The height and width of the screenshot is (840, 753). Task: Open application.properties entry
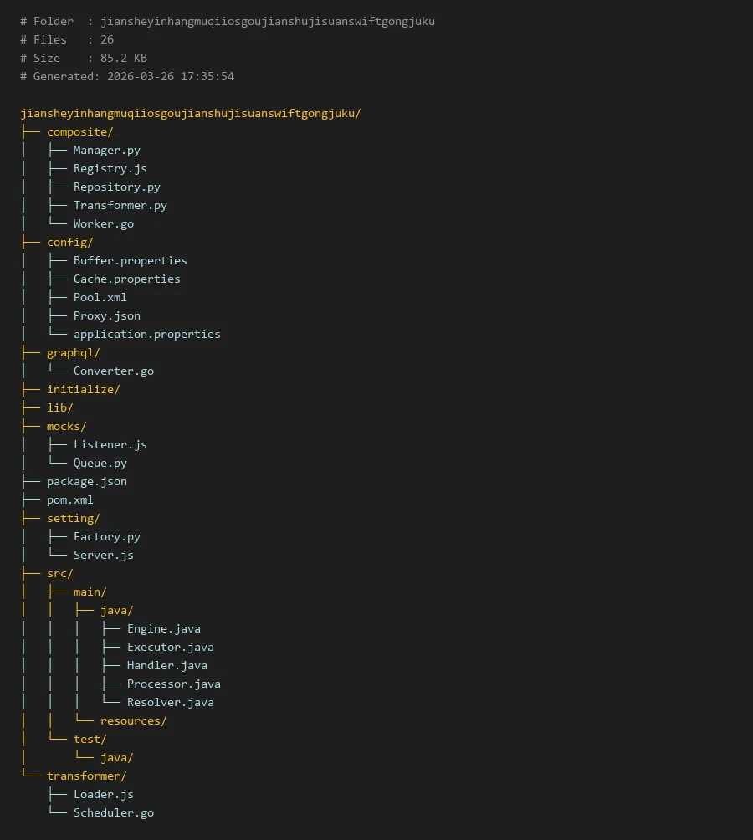pos(146,334)
